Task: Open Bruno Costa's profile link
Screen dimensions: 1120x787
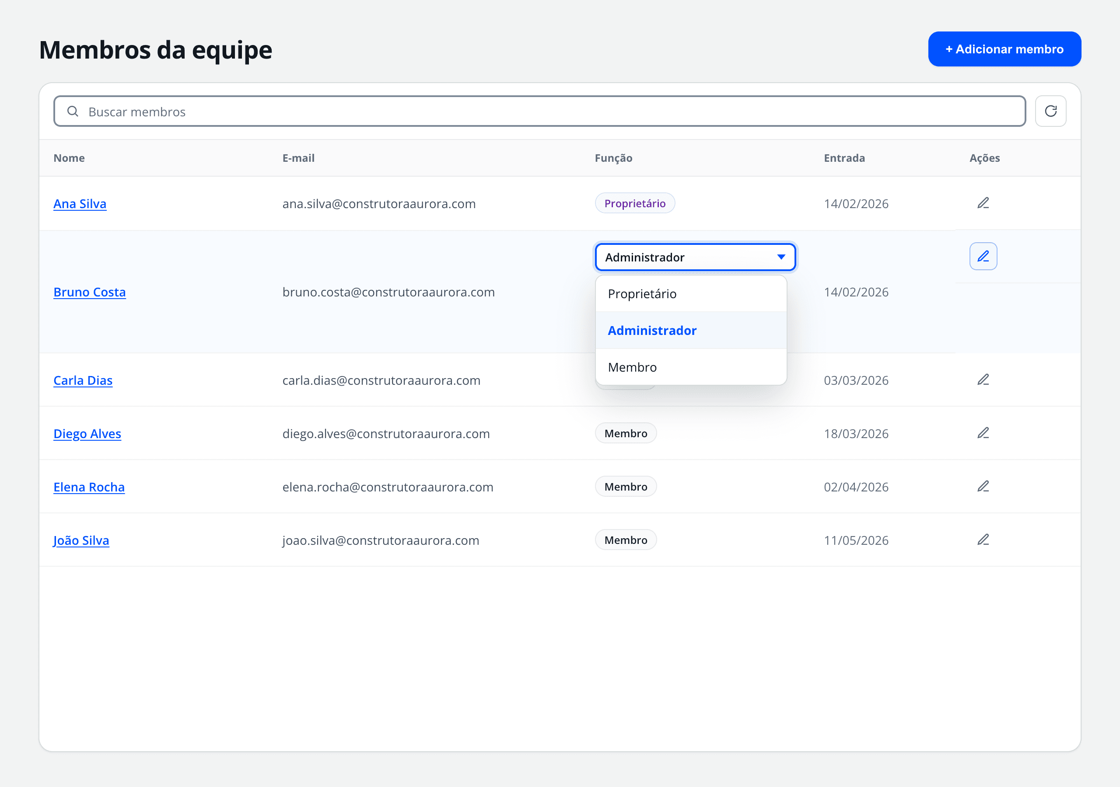Action: coord(90,292)
